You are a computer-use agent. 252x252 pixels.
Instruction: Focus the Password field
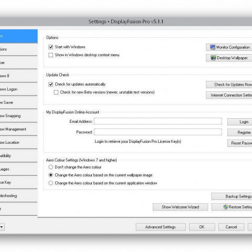(158, 132)
